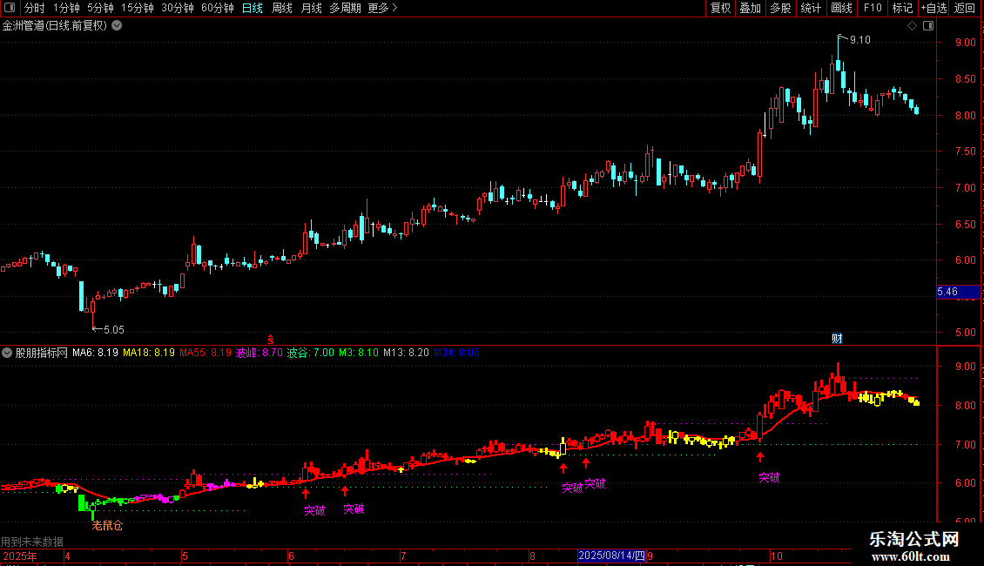Click the MA55: 8.19 indicator value
This screenshot has height=566, width=984.
point(206,353)
